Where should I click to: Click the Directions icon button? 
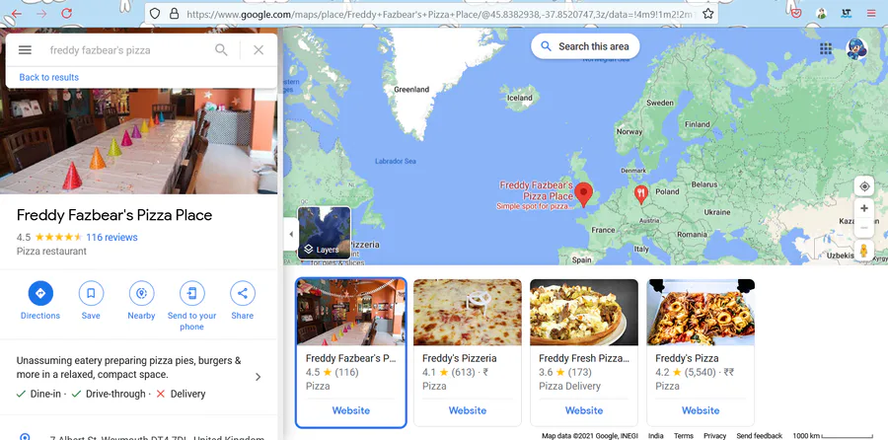(x=40, y=293)
